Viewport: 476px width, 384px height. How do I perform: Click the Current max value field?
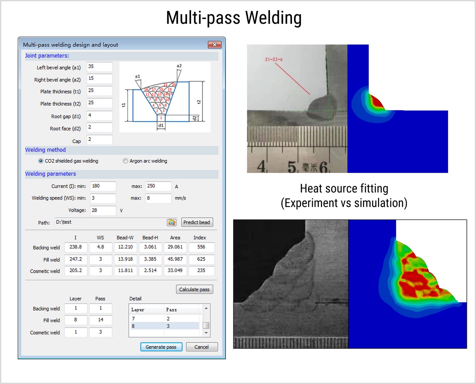[158, 186]
